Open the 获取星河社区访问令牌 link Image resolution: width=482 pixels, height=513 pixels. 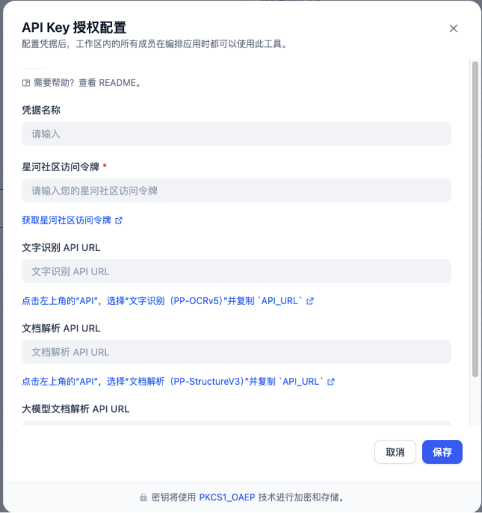64,221
